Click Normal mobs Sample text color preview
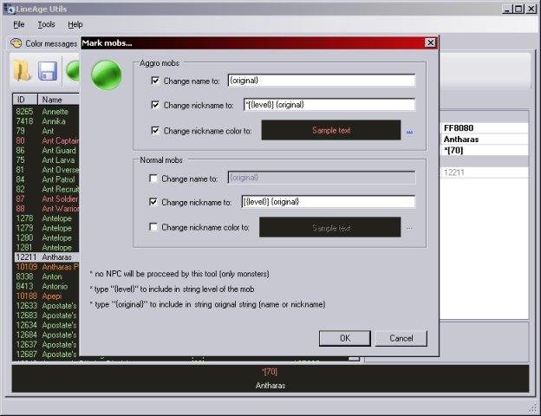 click(x=329, y=227)
